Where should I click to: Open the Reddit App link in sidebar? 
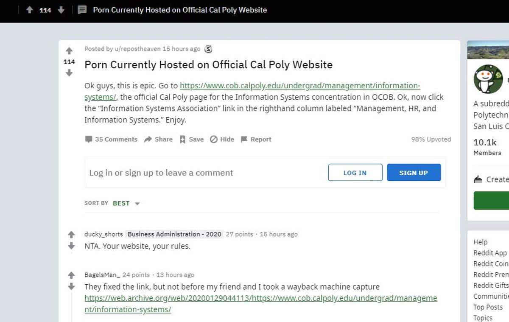490,253
